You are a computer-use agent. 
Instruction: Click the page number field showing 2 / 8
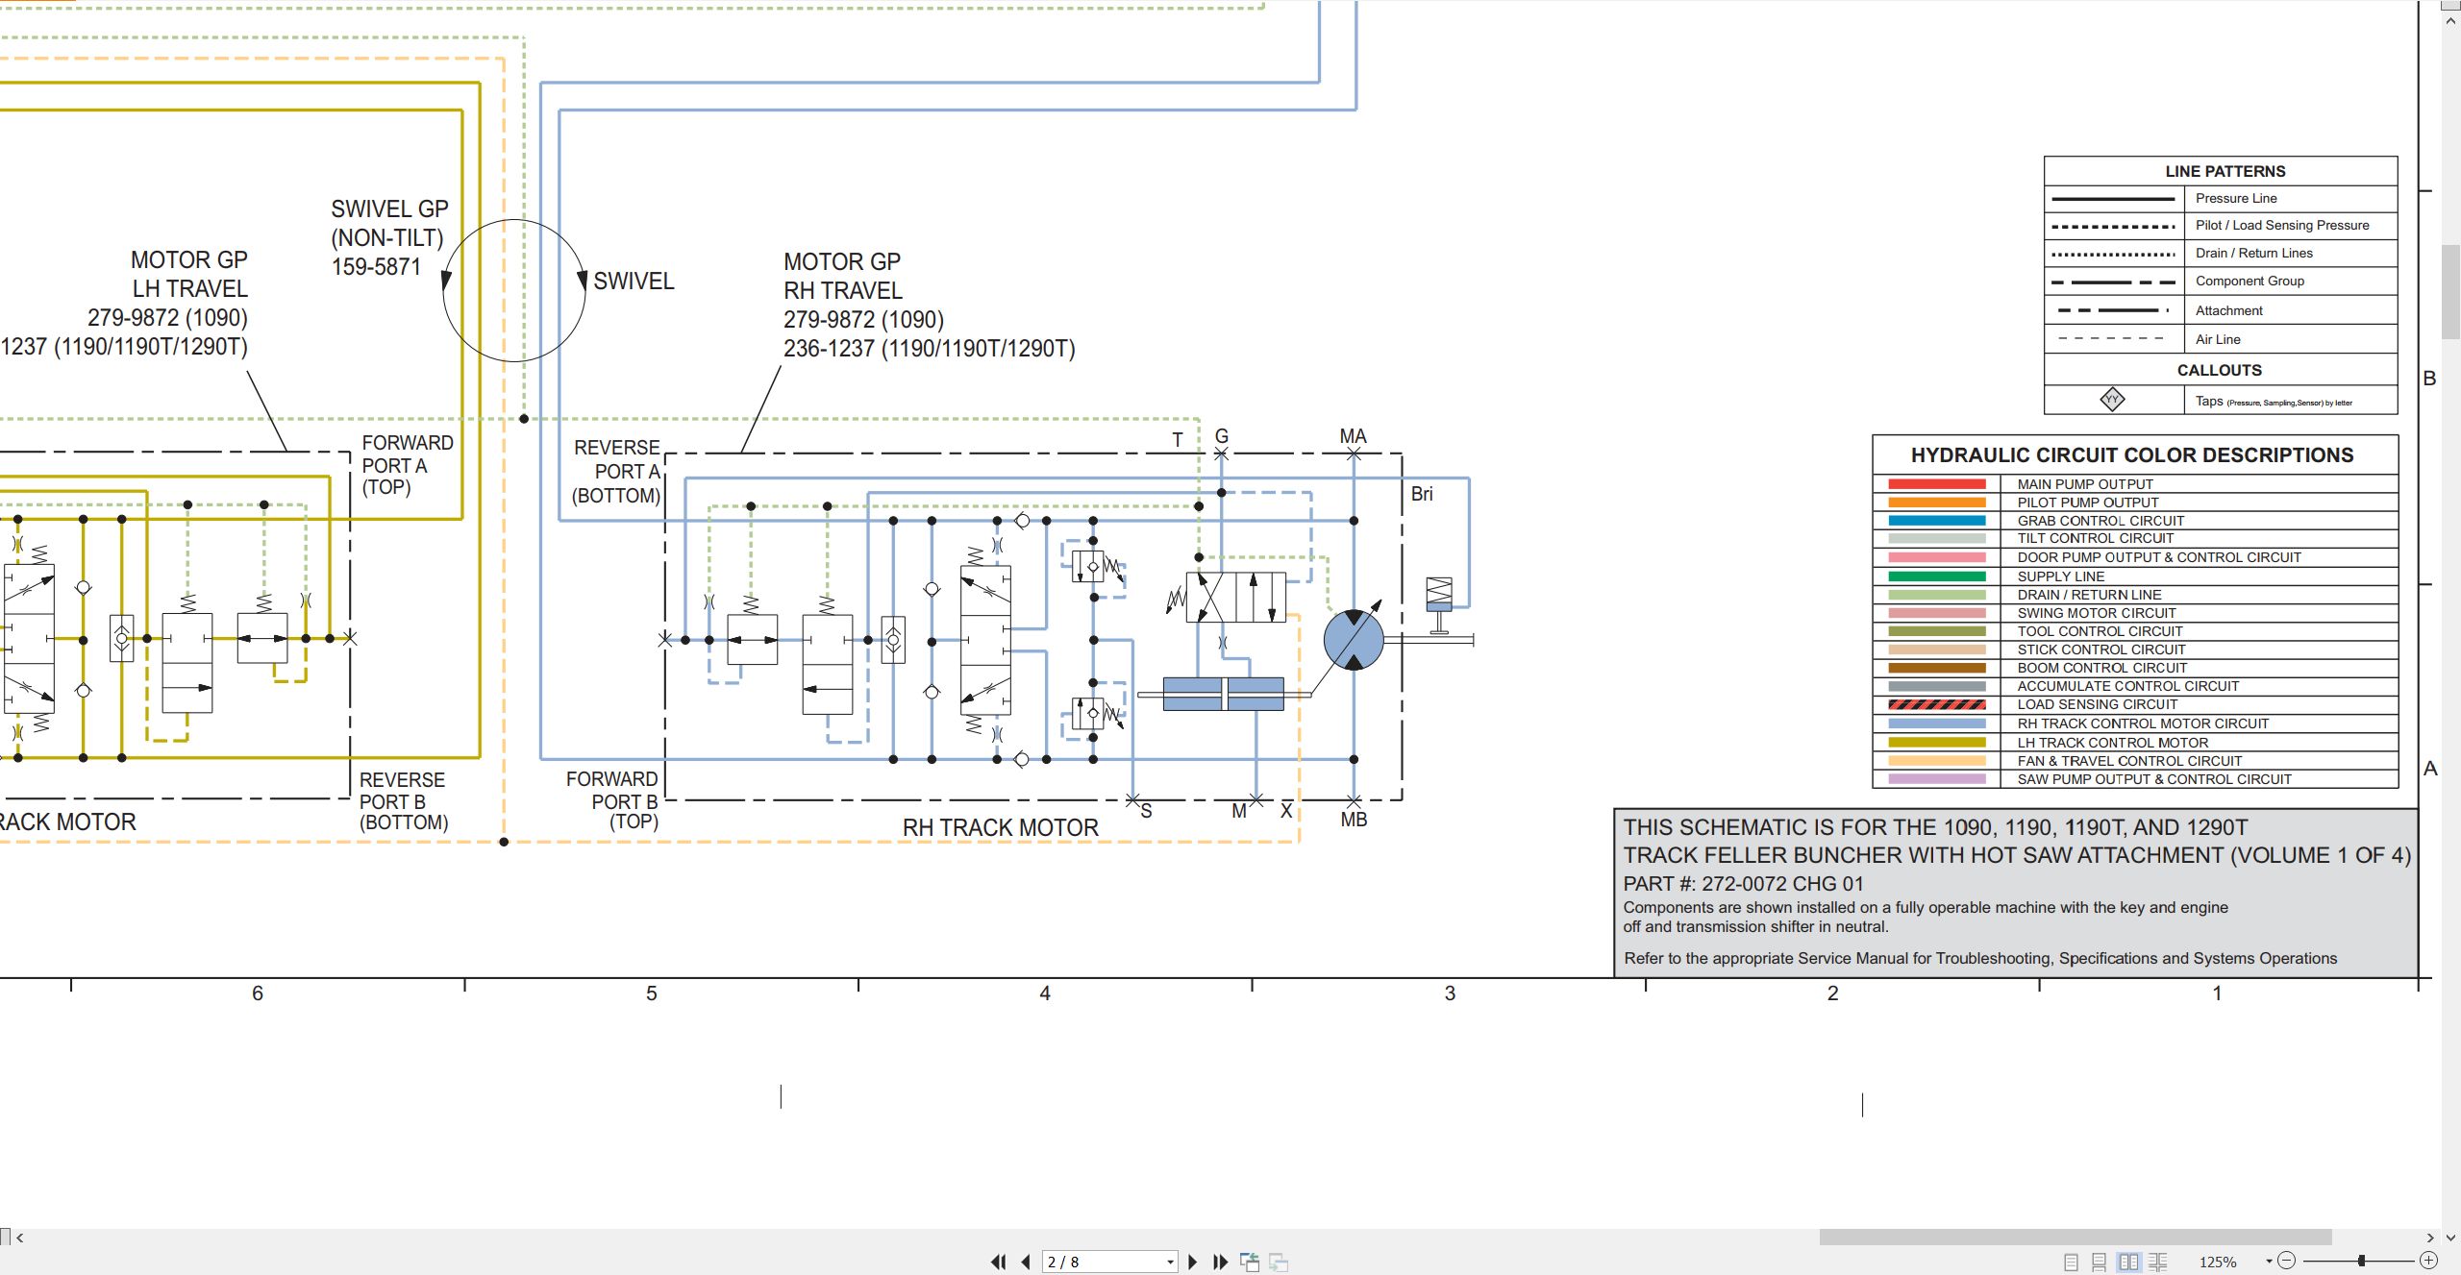pos(1109,1262)
